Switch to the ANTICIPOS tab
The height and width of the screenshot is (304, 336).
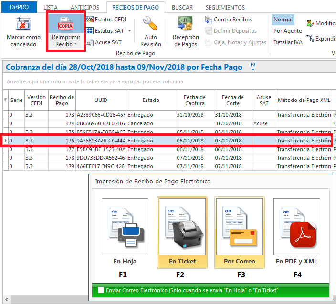point(85,8)
